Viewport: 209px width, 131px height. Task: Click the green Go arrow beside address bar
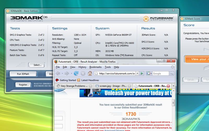[x=142, y=73]
